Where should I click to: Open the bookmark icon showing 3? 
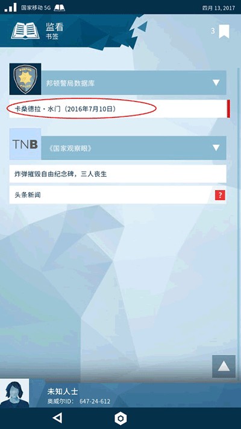tap(224, 31)
